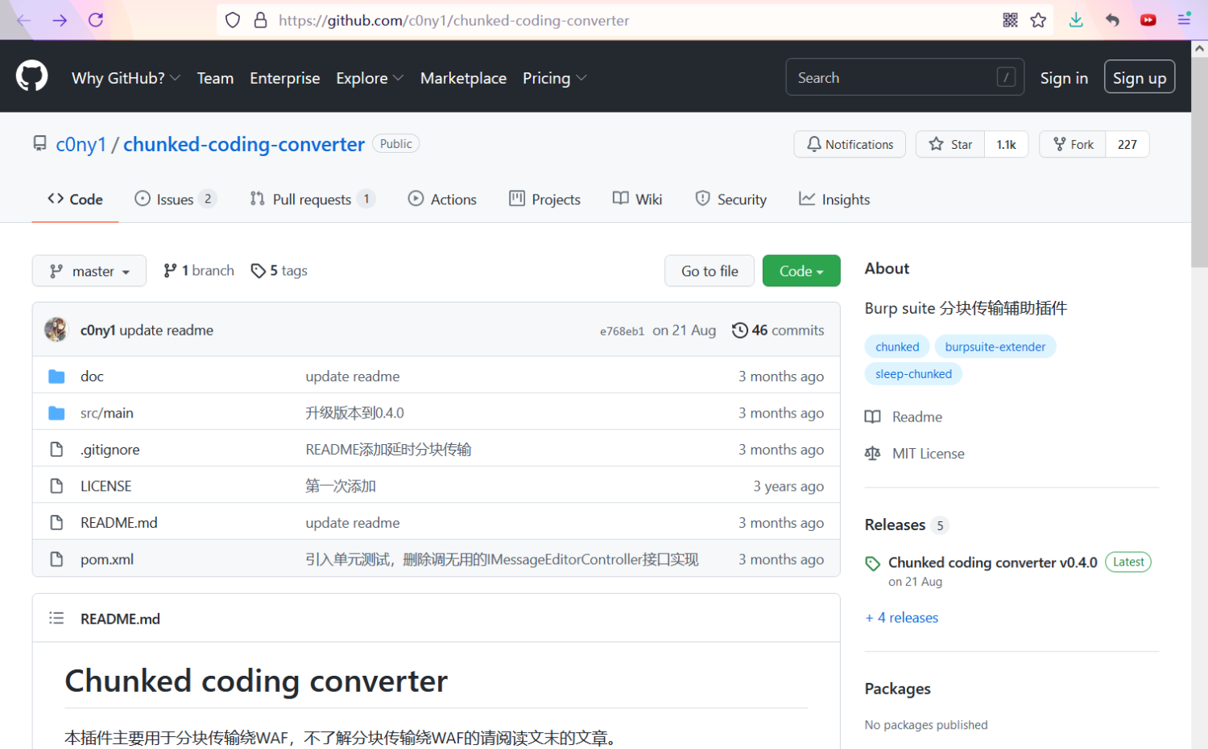Open the Insights tab
The height and width of the screenshot is (749, 1208).
coord(834,199)
